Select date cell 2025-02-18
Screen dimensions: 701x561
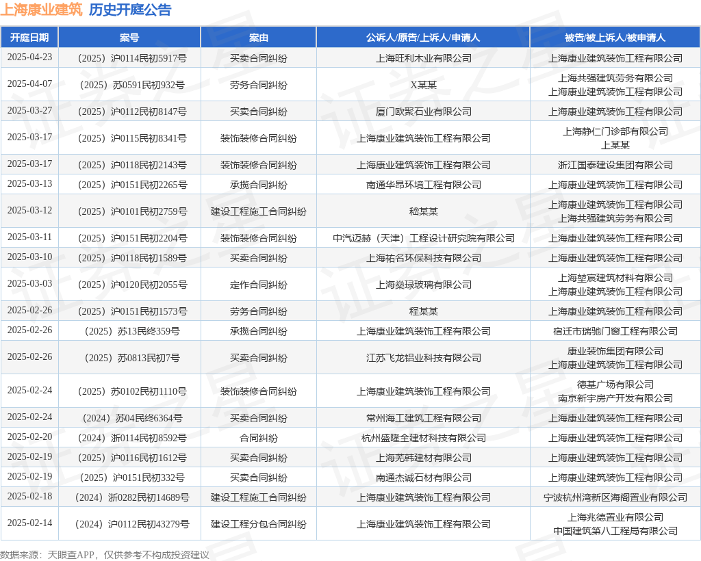29,497
